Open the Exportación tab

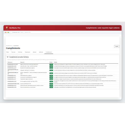[27, 52]
